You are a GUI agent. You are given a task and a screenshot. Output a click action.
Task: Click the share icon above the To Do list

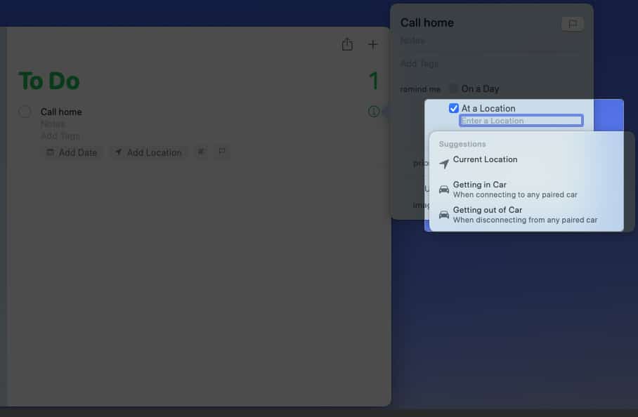click(x=347, y=44)
